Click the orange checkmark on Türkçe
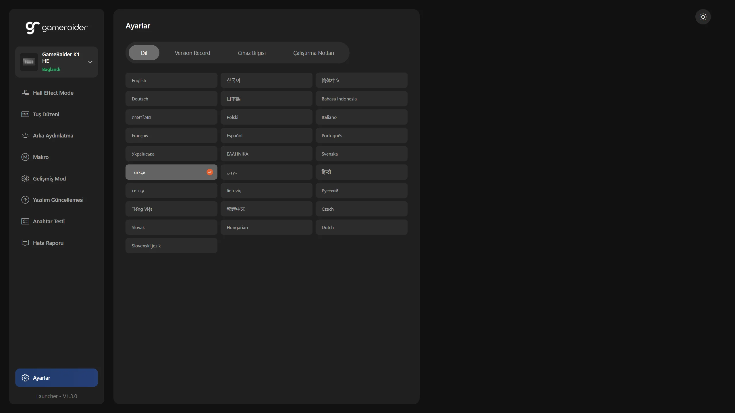The image size is (735, 413). pyautogui.click(x=210, y=172)
